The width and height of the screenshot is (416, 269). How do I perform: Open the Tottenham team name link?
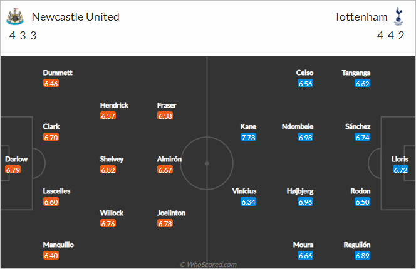pos(360,17)
